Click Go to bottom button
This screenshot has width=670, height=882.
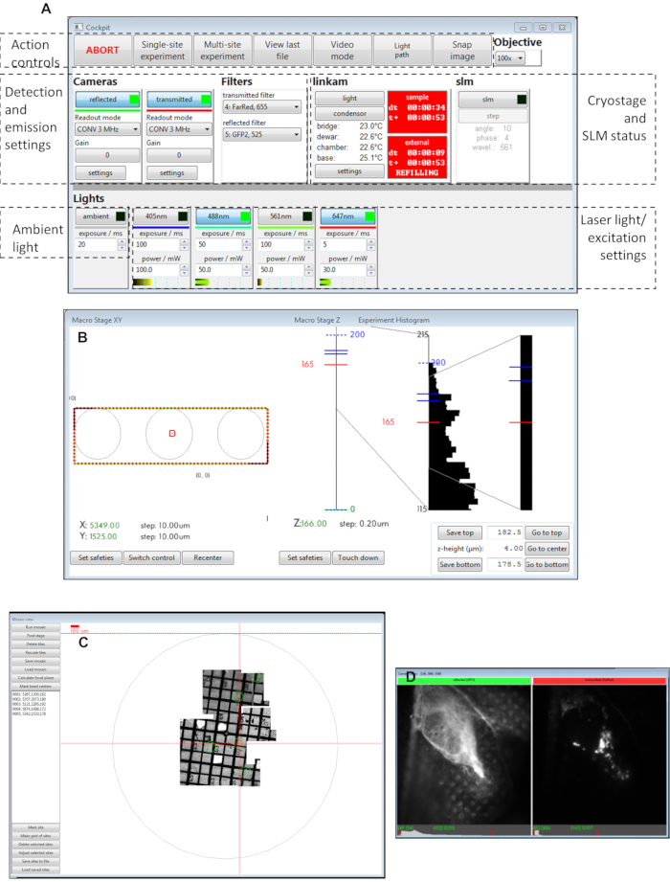point(547,565)
